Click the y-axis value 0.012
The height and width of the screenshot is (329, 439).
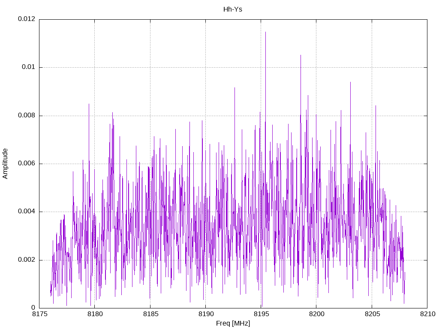click(x=27, y=19)
